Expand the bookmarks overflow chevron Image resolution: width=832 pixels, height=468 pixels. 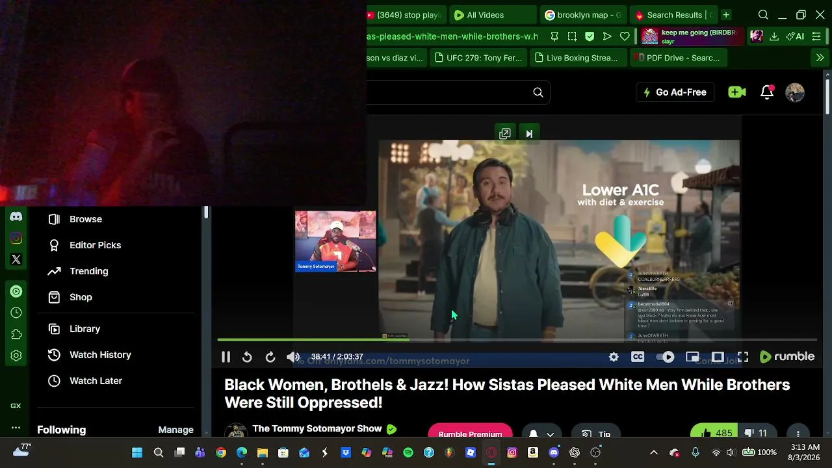(x=820, y=58)
